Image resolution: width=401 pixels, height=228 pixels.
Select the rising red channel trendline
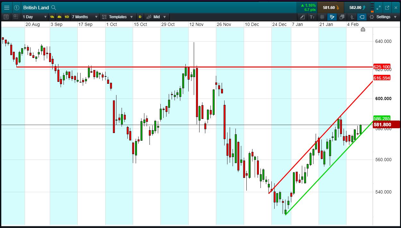coord(321,137)
